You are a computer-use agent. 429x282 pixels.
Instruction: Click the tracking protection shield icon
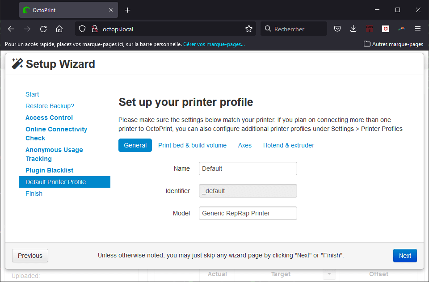(82, 29)
